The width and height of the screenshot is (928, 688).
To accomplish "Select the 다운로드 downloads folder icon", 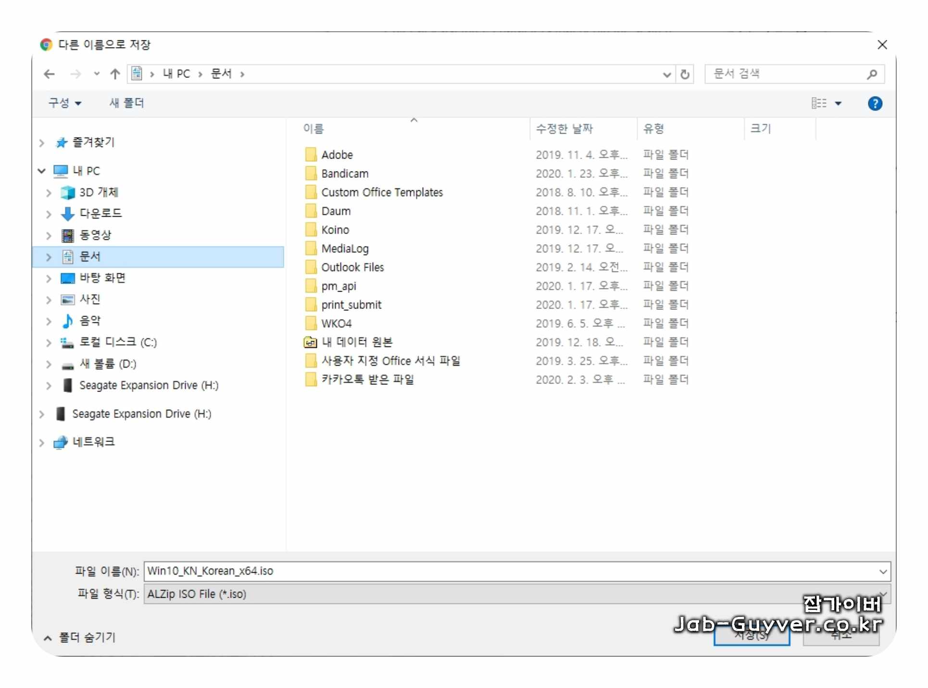I will coord(68,213).
